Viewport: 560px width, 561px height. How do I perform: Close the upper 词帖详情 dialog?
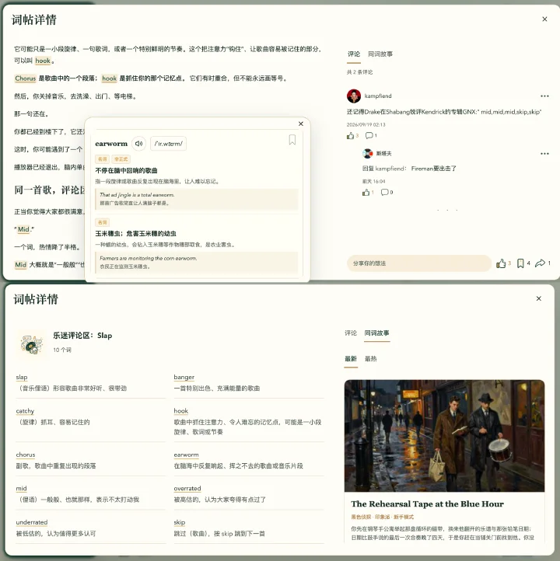pyautogui.click(x=544, y=19)
